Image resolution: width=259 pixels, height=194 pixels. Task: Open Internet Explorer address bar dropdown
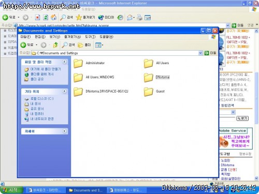[x=228, y=25]
